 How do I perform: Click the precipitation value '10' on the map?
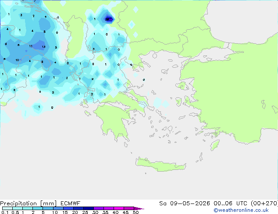click(x=17, y=60)
